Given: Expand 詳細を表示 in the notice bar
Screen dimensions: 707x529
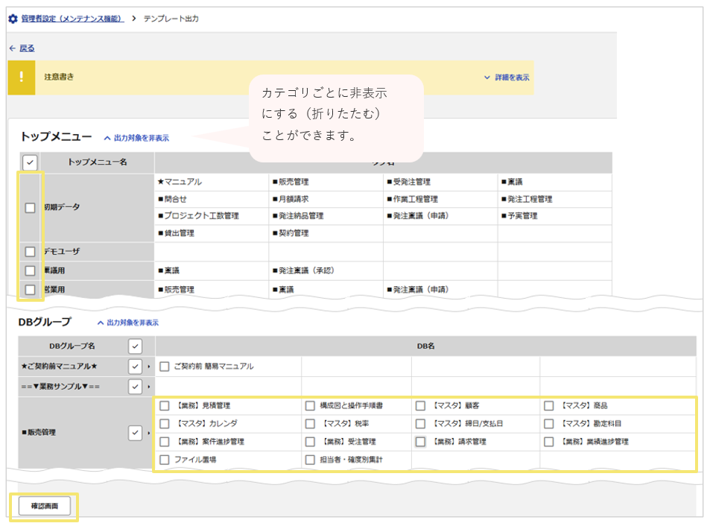Looking at the screenshot, I should pos(507,77).
